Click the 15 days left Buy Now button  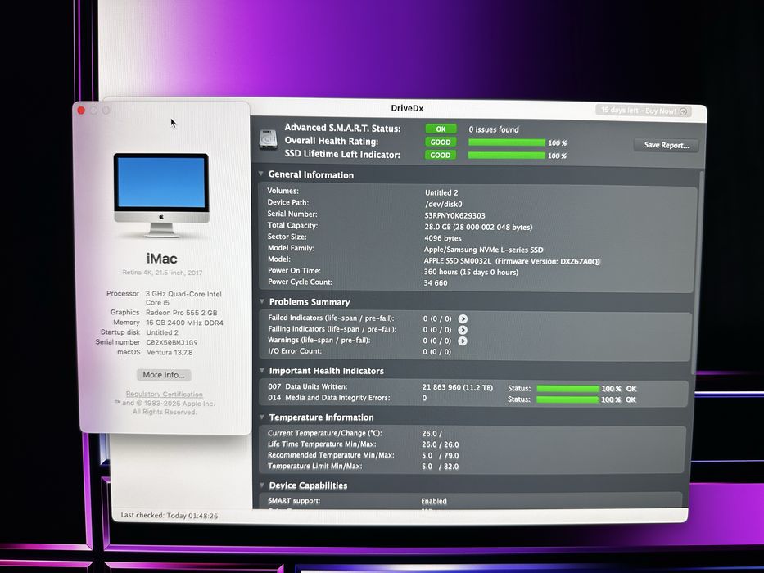pyautogui.click(x=644, y=111)
